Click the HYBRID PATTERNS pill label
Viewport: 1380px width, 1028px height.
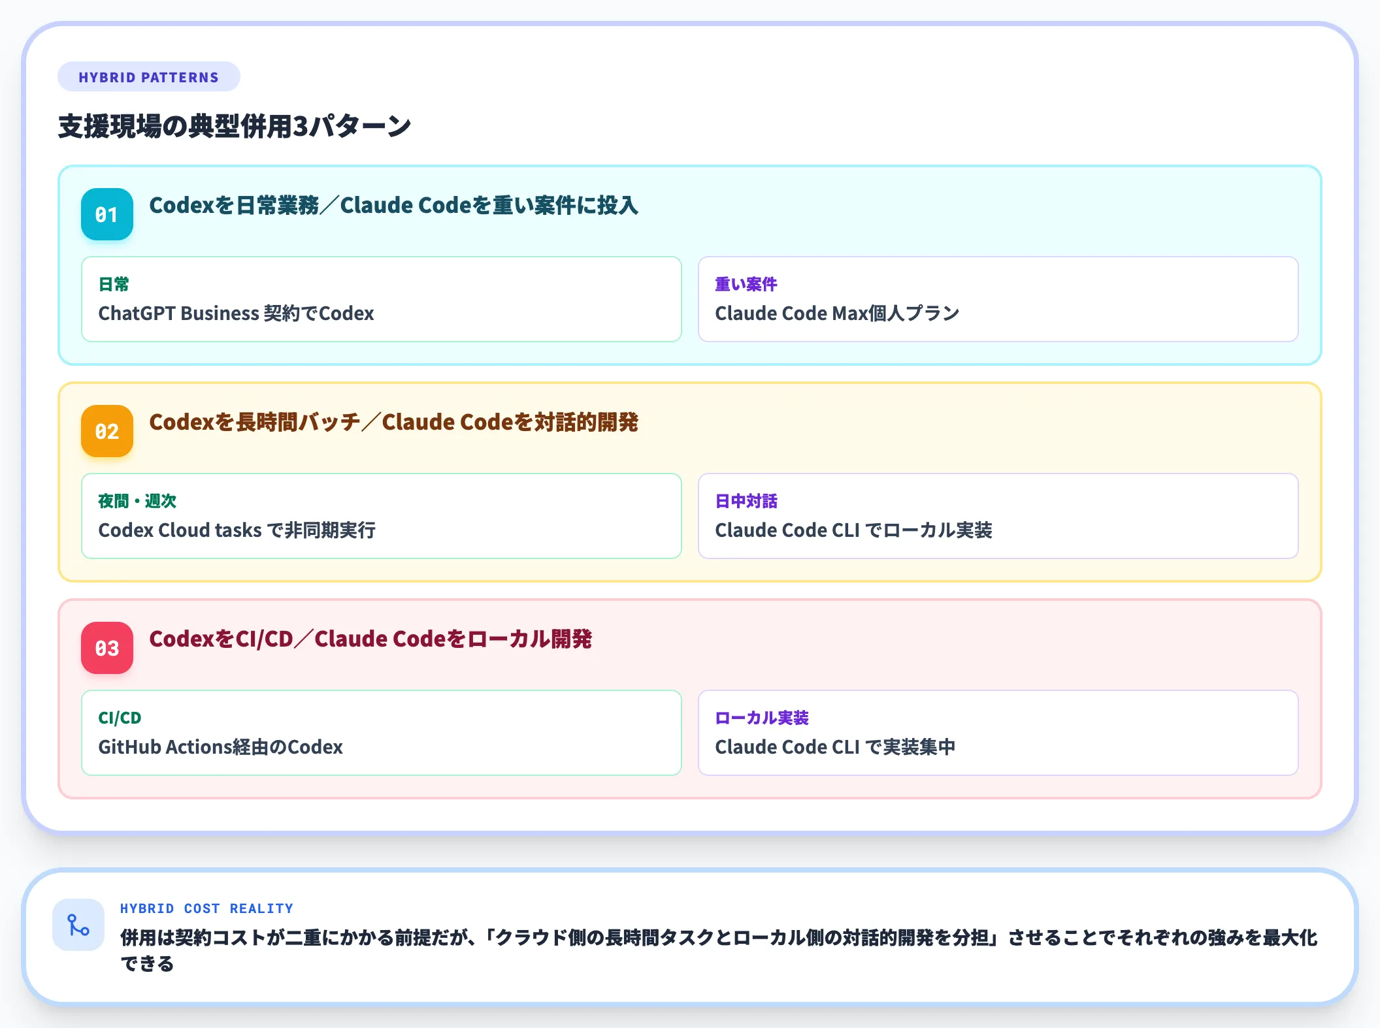tap(149, 77)
